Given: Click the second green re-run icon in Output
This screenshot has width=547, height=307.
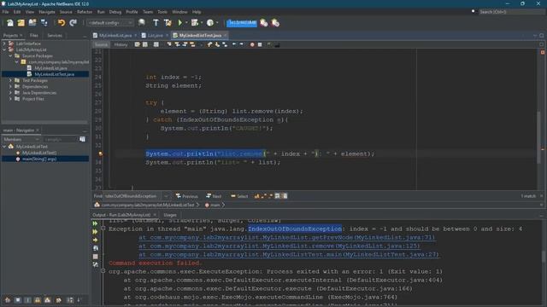Looking at the screenshot, I should (95, 232).
